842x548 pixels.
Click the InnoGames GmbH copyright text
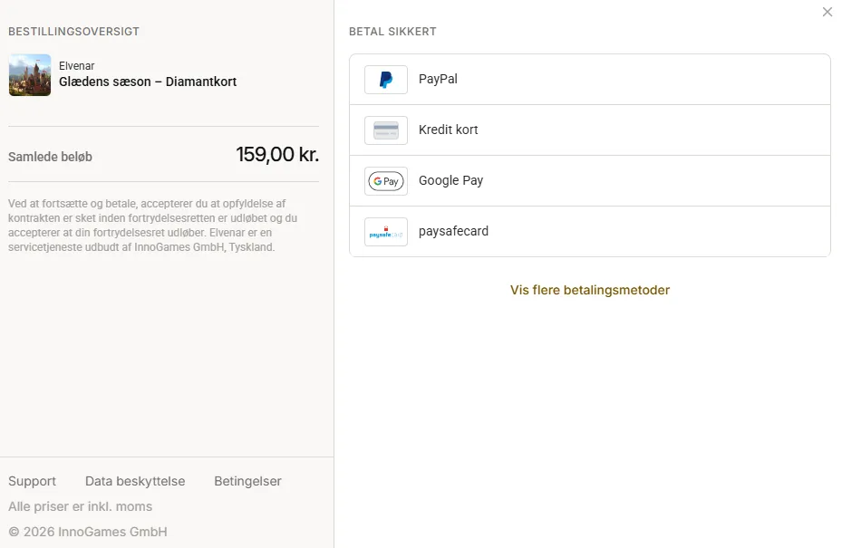pos(88,532)
